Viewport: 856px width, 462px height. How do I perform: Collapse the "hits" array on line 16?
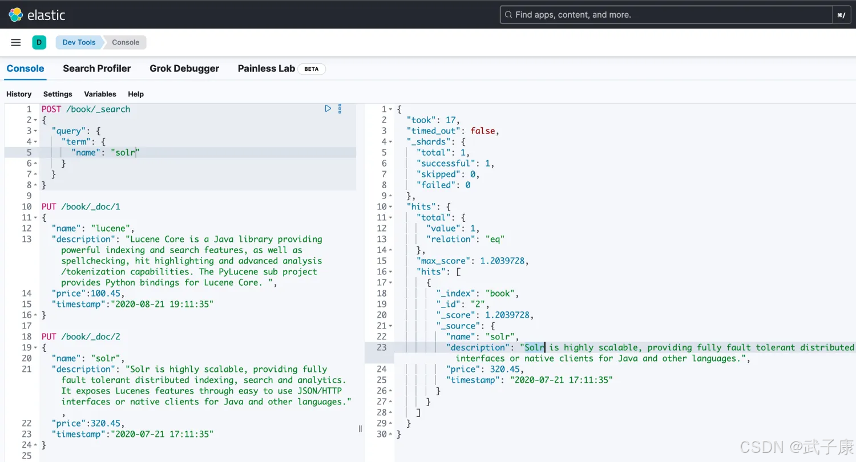click(x=391, y=272)
